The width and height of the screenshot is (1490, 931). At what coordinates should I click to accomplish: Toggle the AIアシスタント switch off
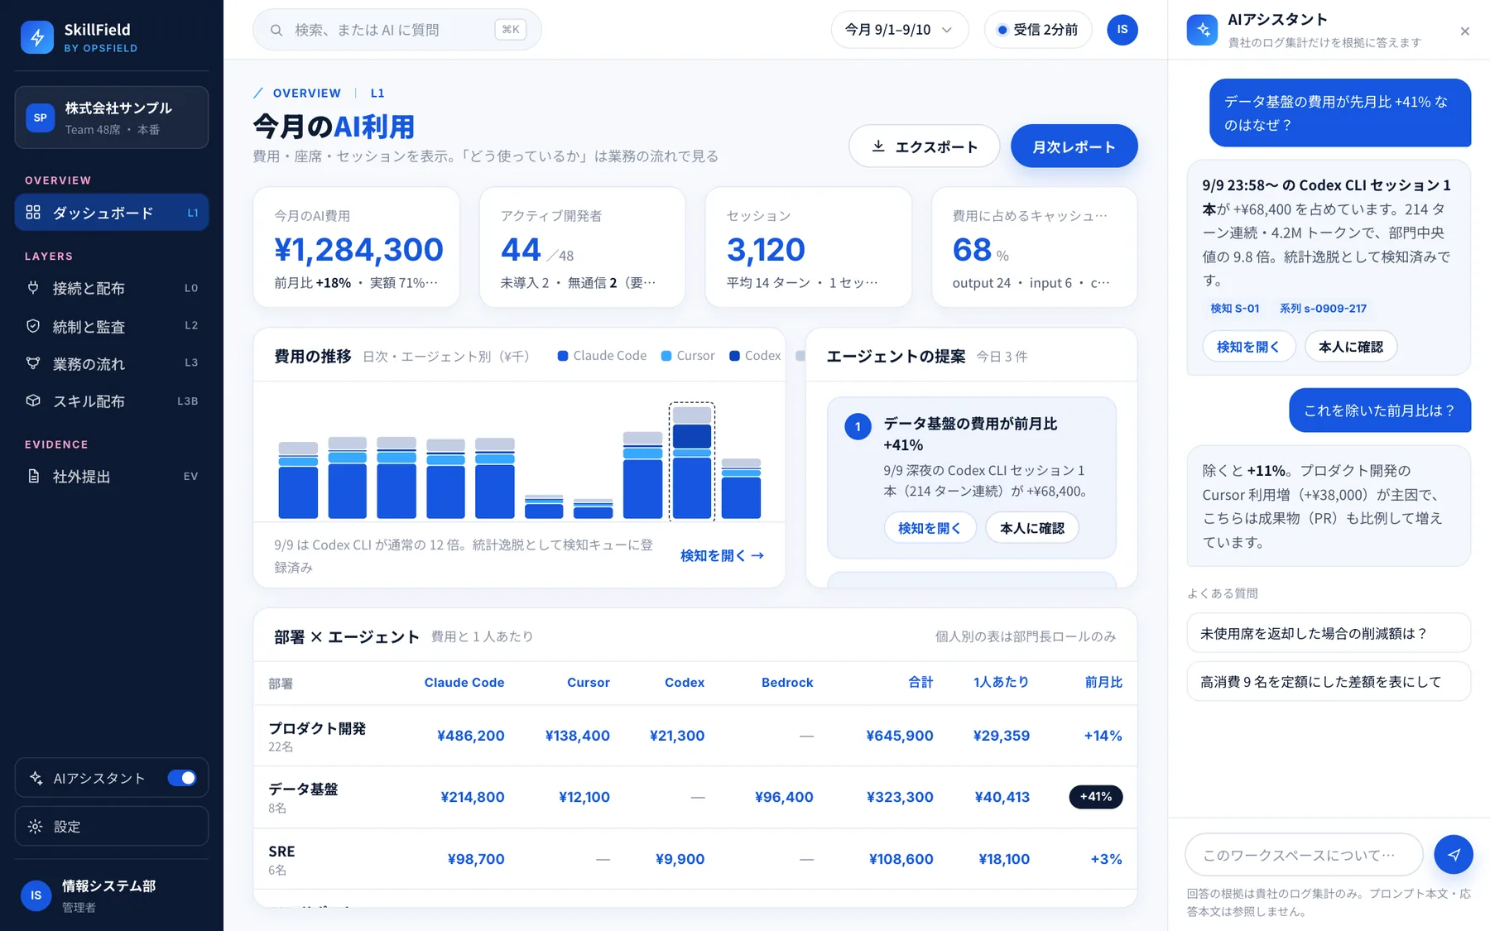(182, 778)
